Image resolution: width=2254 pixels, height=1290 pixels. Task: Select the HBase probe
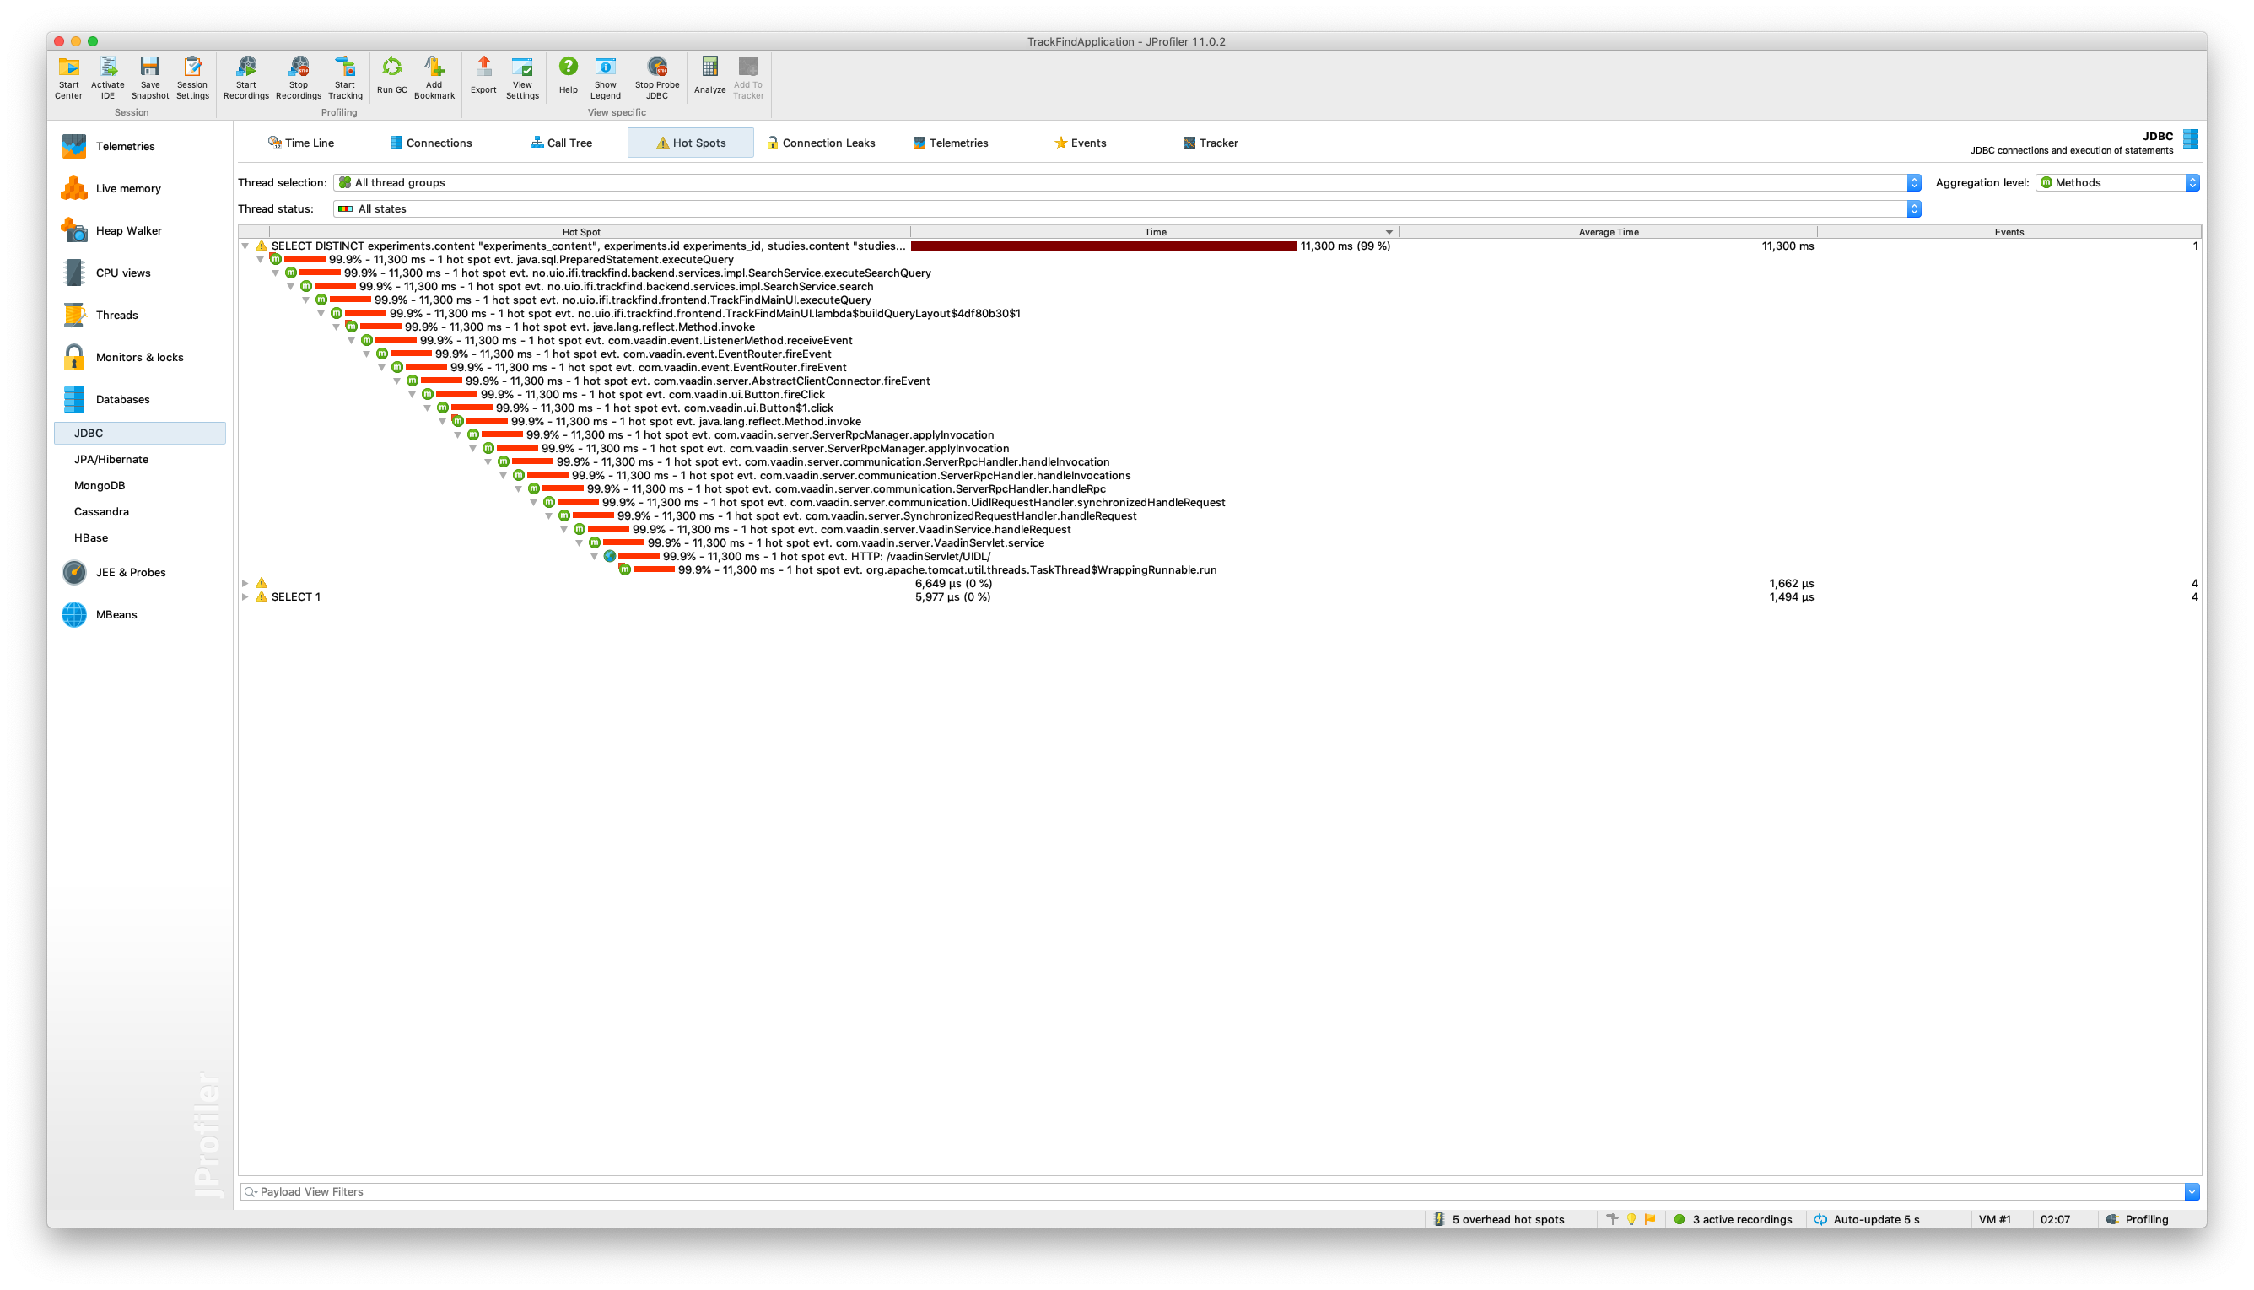tap(90, 537)
